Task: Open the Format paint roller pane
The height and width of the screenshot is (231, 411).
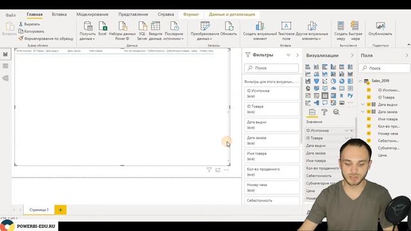Action: (324, 112)
